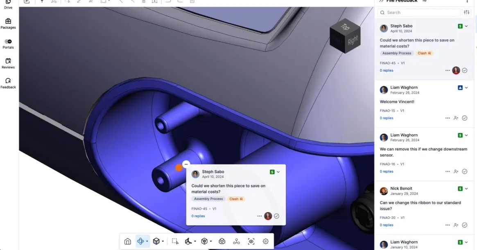Viewport: 477px width, 250px height.
Task: Mark Nick Benoit's ribbon comment as resolved
Action: click(465, 225)
